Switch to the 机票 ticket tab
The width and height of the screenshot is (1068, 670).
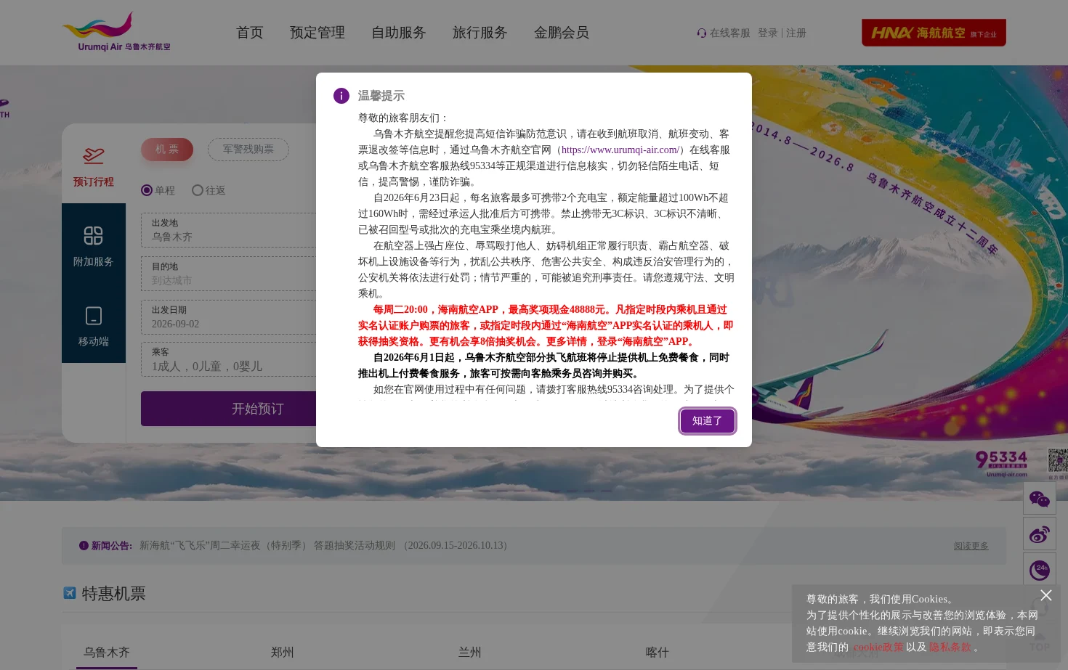pos(167,150)
